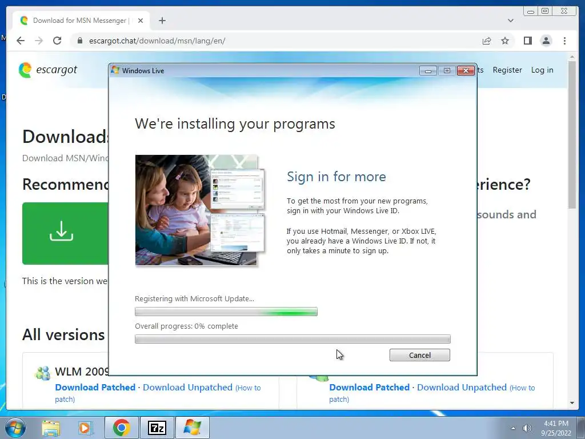Close the Windows Live installer window
The height and width of the screenshot is (439, 585).
(x=466, y=70)
